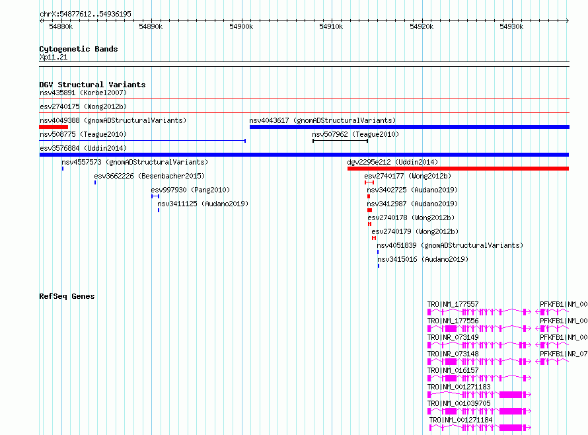The image size is (588, 435).
Task: Select the blue nsv4043617 variant bar
Action: click(410, 127)
